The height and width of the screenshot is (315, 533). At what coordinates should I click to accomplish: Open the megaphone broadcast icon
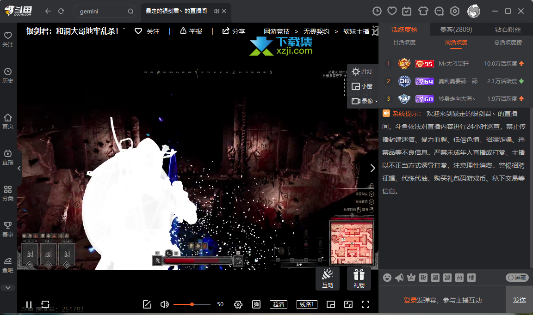point(399,278)
